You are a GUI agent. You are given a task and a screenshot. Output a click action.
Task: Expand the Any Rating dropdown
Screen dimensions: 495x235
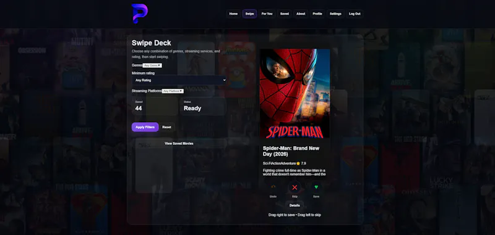click(x=179, y=80)
